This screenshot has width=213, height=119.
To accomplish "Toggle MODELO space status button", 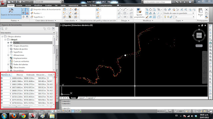I will pyautogui.click(x=161, y=111).
